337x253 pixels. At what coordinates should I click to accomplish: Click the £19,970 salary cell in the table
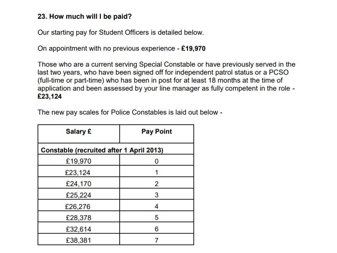click(x=79, y=161)
